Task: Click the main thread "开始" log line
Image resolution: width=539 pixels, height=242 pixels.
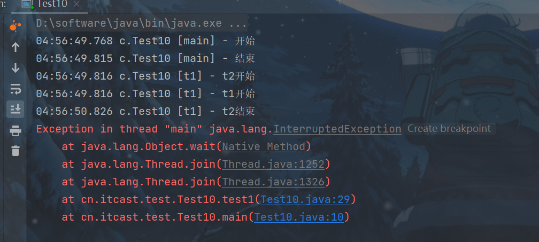Action: (145, 41)
